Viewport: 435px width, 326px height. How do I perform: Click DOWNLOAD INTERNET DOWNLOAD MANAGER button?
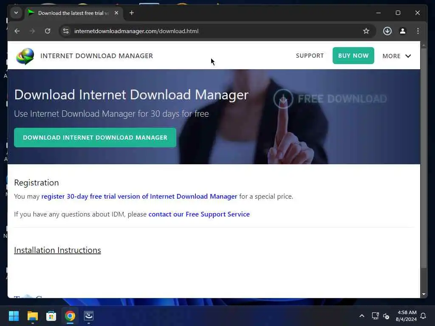click(x=95, y=138)
